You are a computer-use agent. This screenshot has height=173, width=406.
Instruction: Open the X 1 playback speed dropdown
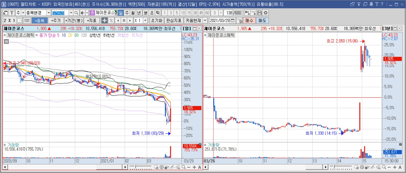[145, 20]
